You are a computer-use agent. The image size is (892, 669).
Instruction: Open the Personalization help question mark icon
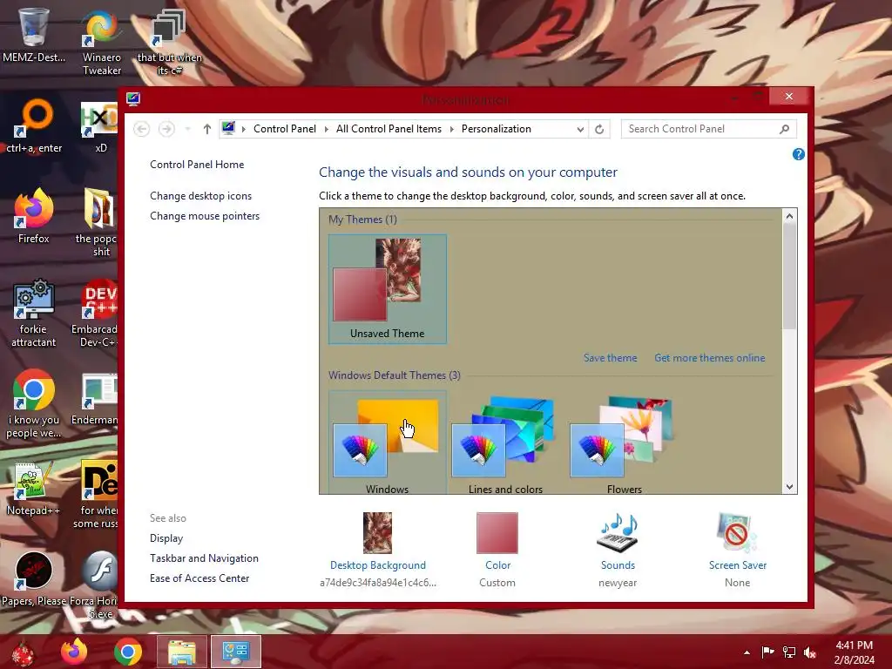[x=798, y=154]
